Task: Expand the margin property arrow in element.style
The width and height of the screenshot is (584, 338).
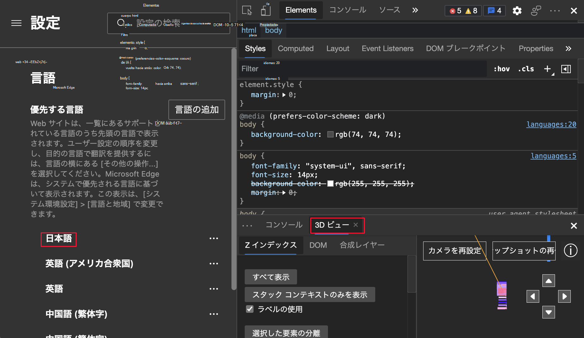Action: point(284,95)
